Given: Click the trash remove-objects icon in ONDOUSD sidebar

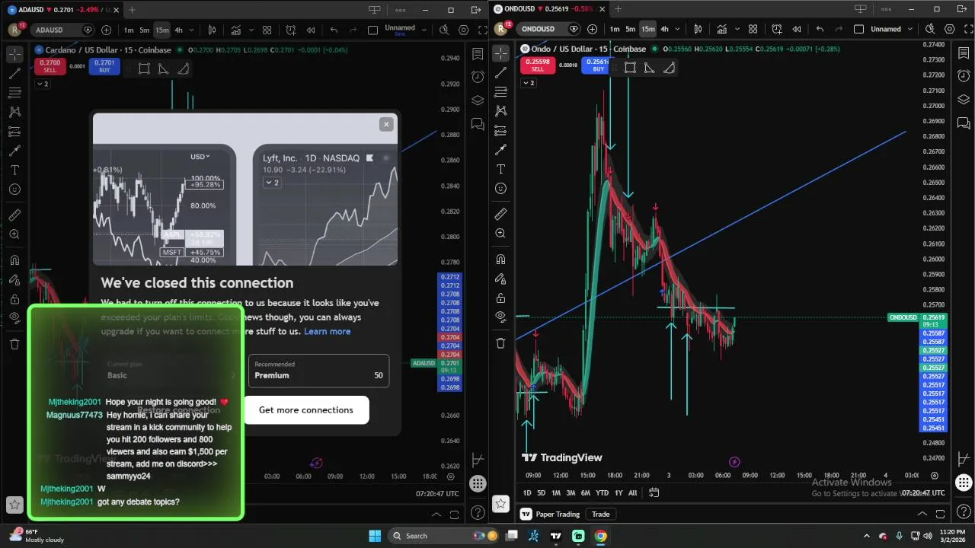Looking at the screenshot, I should coord(500,342).
